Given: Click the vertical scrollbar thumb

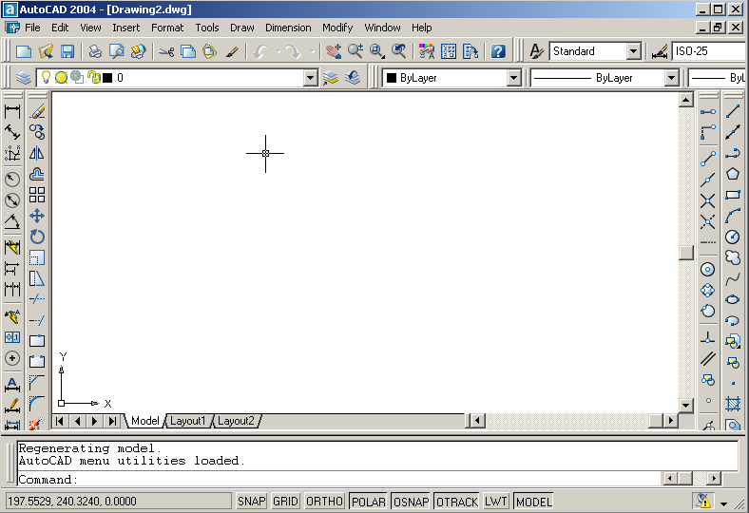Looking at the screenshot, I should coord(686,253).
